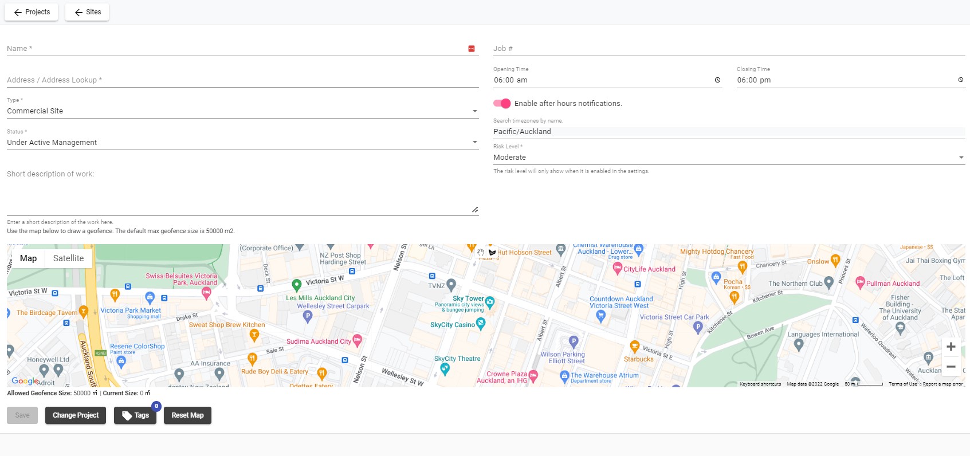Open the Opening Time clock picker
The height and width of the screenshot is (456, 970).
[717, 80]
